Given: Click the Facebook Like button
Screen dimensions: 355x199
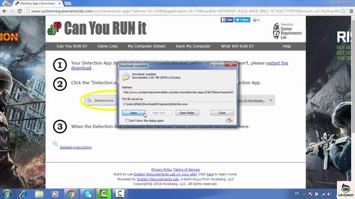Looking at the screenshot, I should (x=227, y=20).
